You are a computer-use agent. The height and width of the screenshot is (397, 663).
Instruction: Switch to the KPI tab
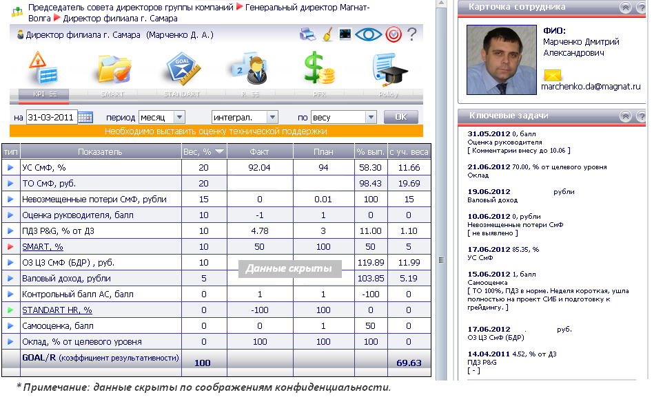click(44, 94)
